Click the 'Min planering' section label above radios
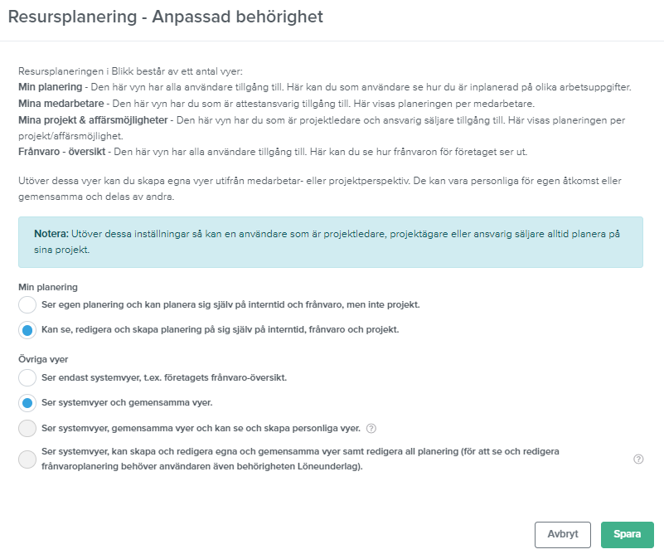Screen dimensions: 664x559 pyautogui.click(x=48, y=287)
